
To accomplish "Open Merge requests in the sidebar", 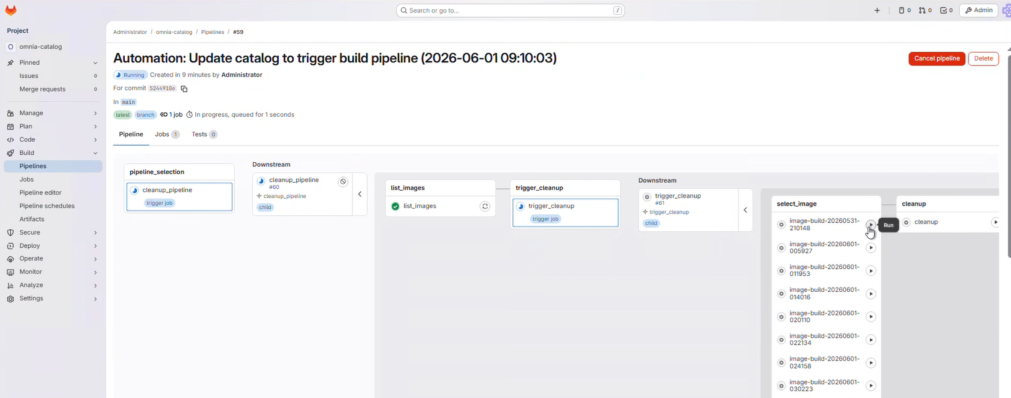I will [x=53, y=89].
